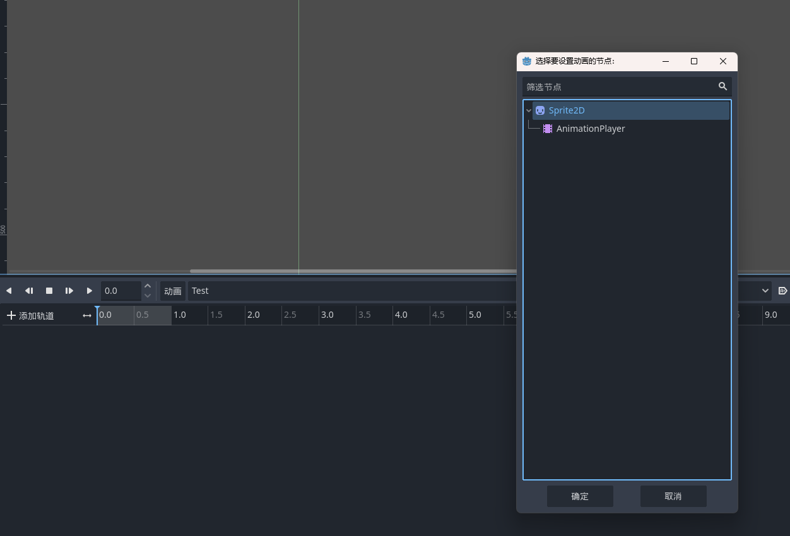Click the 3.5 mark on timeline ruler
The image size is (790, 536).
pyautogui.click(x=364, y=315)
